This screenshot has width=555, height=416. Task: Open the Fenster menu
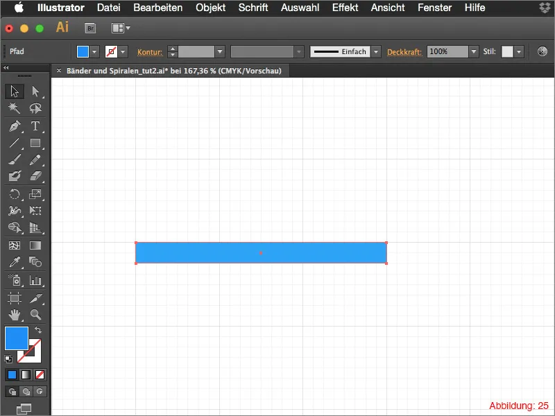[x=435, y=8]
